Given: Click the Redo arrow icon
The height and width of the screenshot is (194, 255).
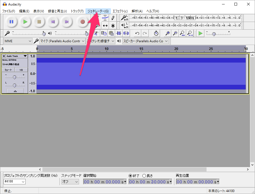Looking at the screenshot, I should click(145, 33).
